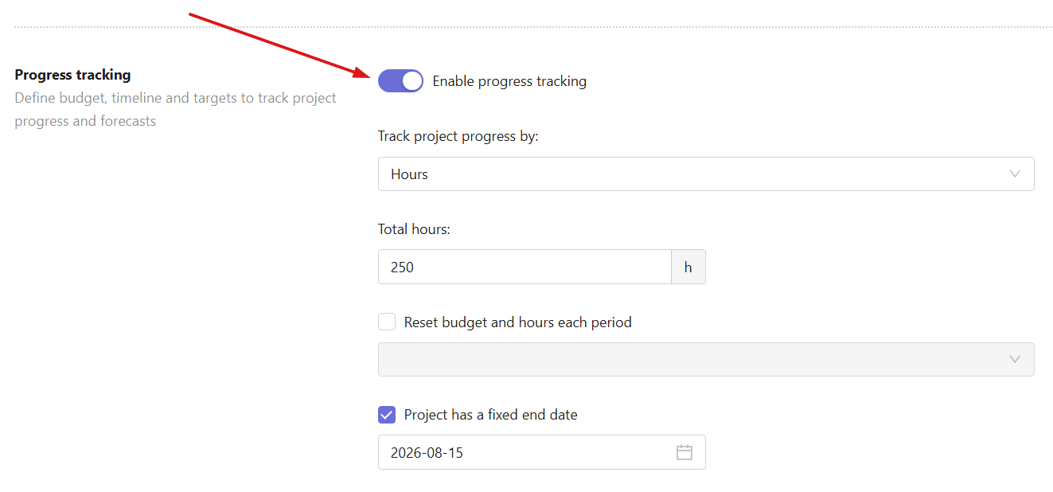1053x492 pixels.
Task: Open the calendar picker icon in date field
Action: click(684, 452)
